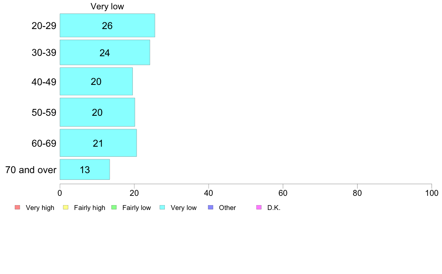Click the Fairly low green legend swatch
Viewport: 442px width, 274px height.
114,207
